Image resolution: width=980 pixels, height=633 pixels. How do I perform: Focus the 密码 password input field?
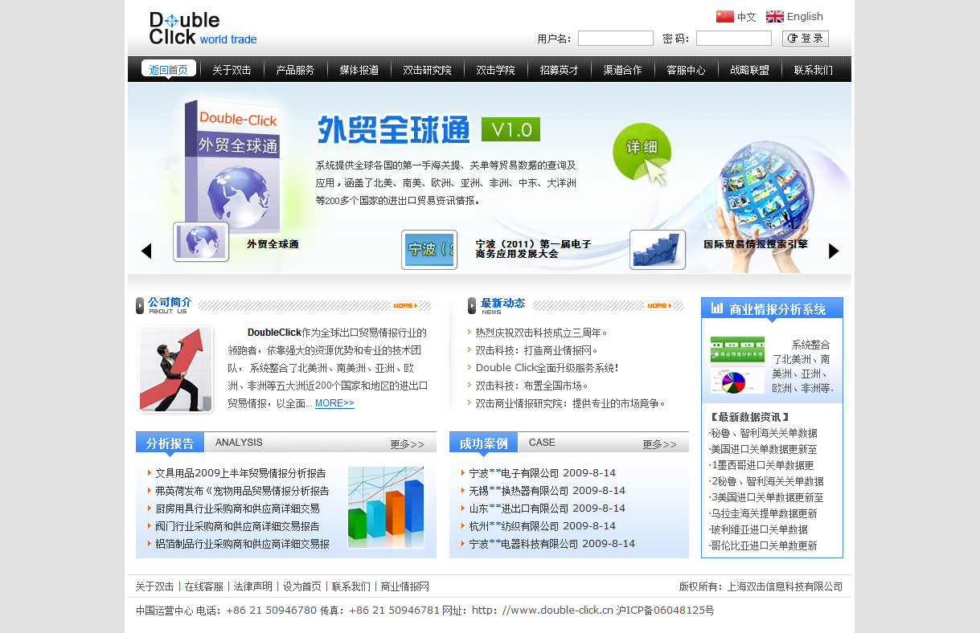(734, 39)
